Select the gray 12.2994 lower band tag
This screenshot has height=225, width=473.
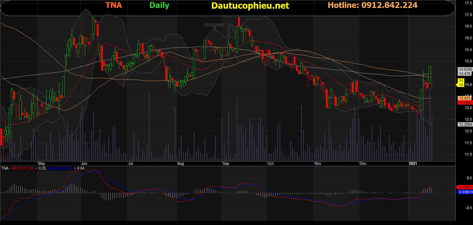click(x=465, y=124)
